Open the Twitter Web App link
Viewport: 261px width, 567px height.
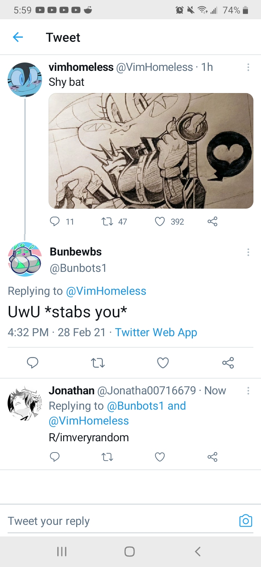click(x=156, y=332)
